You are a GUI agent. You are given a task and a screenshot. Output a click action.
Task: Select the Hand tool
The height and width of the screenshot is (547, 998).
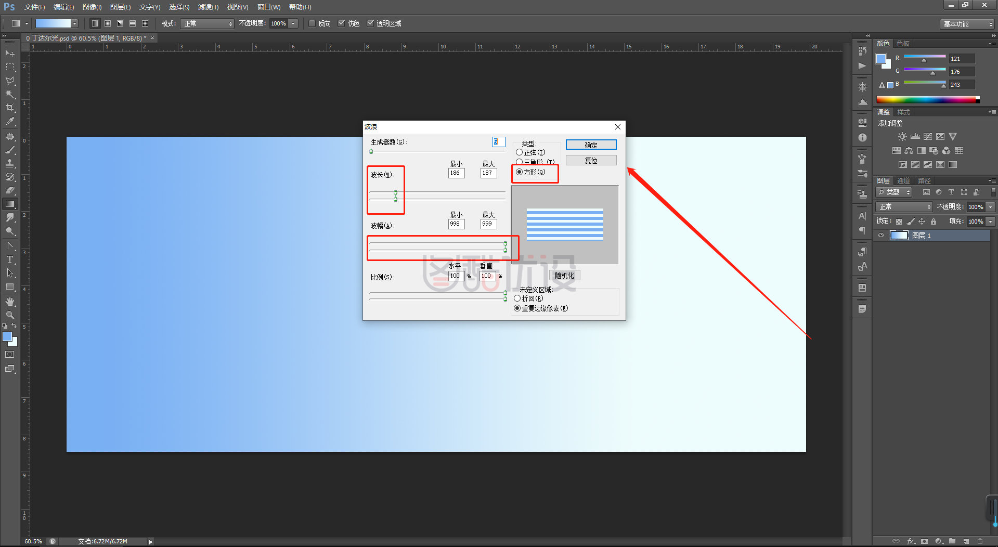tap(10, 302)
